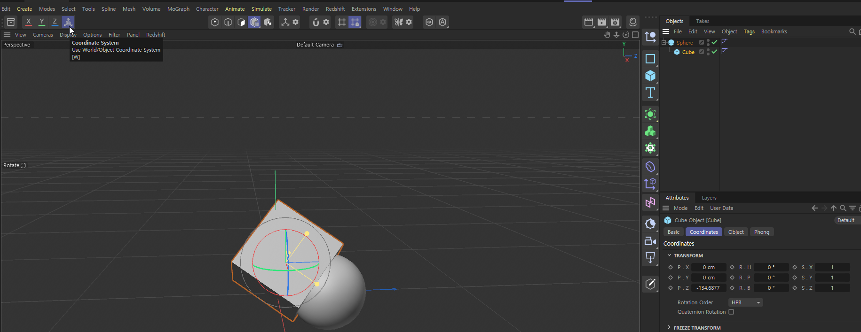
Task: Add a Cube primitive from the side palette
Action: 650,76
